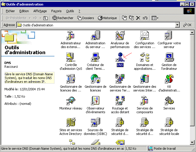Expand the forward history dropdown arrow
The width and height of the screenshot is (196, 152).
click(40, 18)
